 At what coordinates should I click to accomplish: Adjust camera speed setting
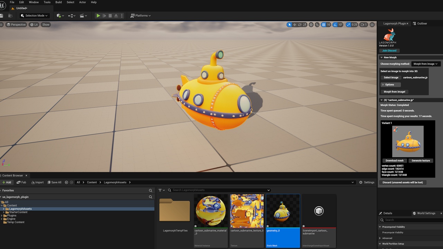[x=363, y=25]
